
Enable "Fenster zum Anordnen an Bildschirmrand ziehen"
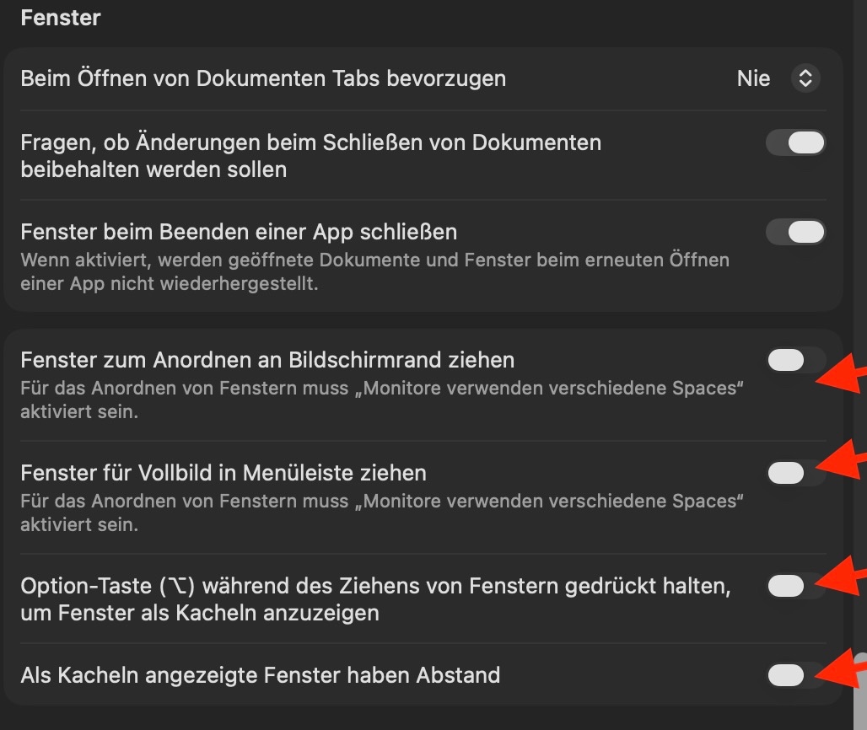click(x=795, y=361)
